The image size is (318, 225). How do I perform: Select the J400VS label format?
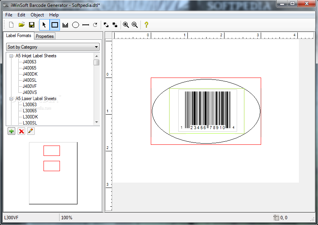pyautogui.click(x=30, y=92)
